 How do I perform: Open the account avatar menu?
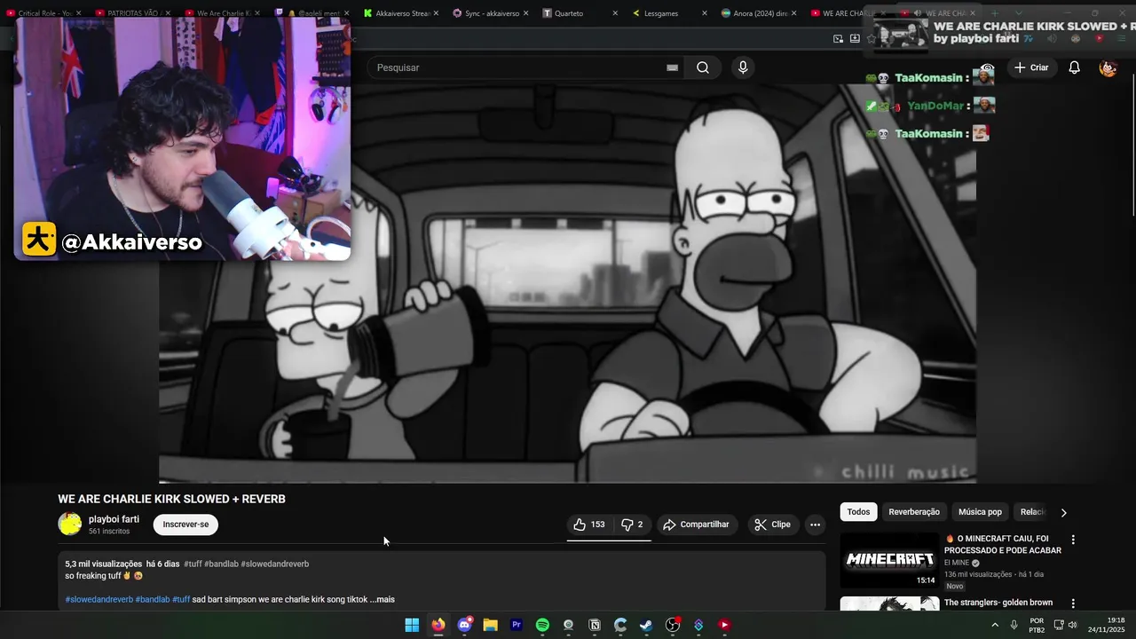pyautogui.click(x=1108, y=67)
